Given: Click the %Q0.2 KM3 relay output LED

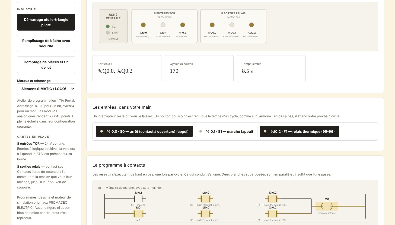Looking at the screenshot, I should pyautogui.click(x=251, y=25).
